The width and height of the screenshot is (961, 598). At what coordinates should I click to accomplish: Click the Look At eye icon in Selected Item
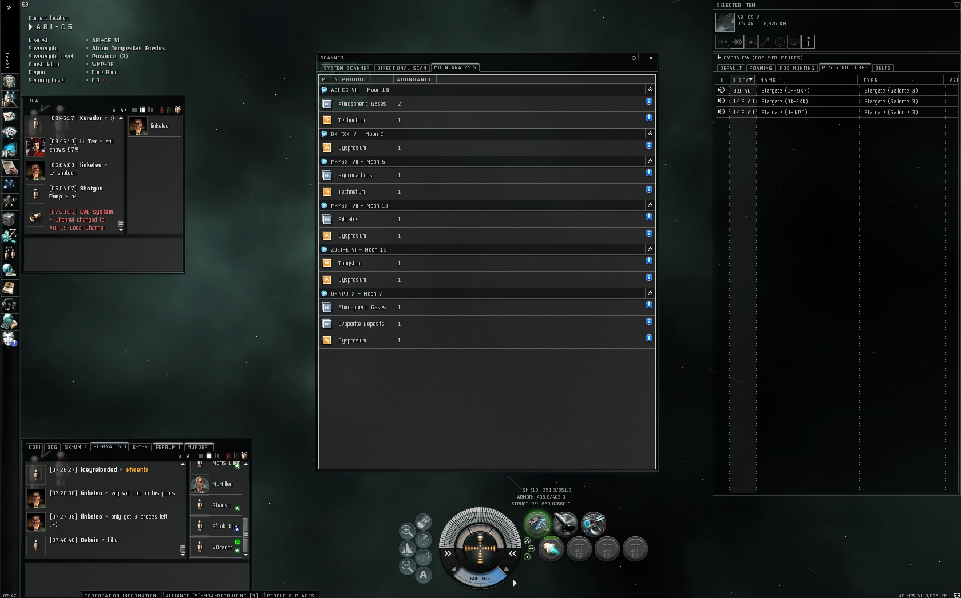tap(794, 42)
